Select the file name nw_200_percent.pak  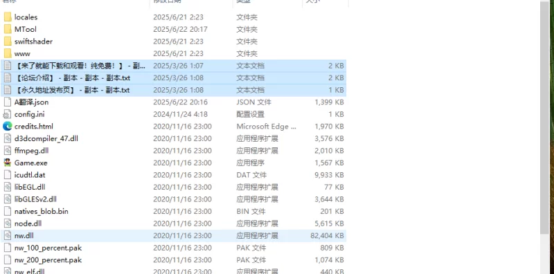tap(48, 260)
